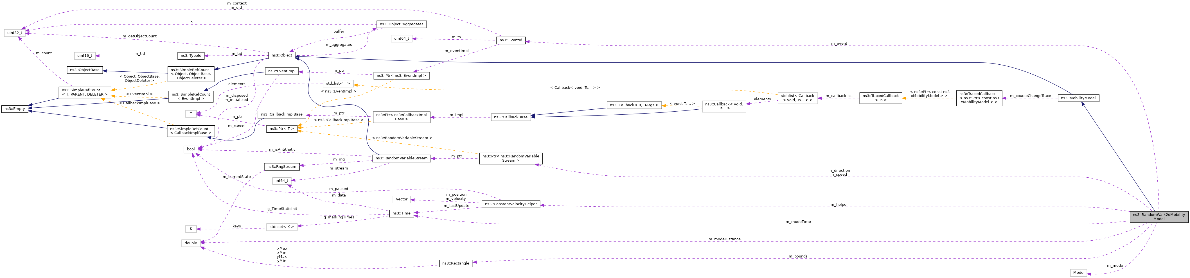Open the ns3::ConstantVelocityHelper node
Viewport: 1190px width, 278px height.
[510, 204]
